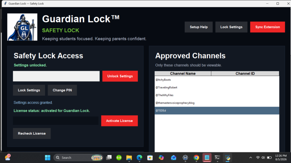Open the weather widget in the taskbar
The width and height of the screenshot is (291, 163).
tap(8, 157)
